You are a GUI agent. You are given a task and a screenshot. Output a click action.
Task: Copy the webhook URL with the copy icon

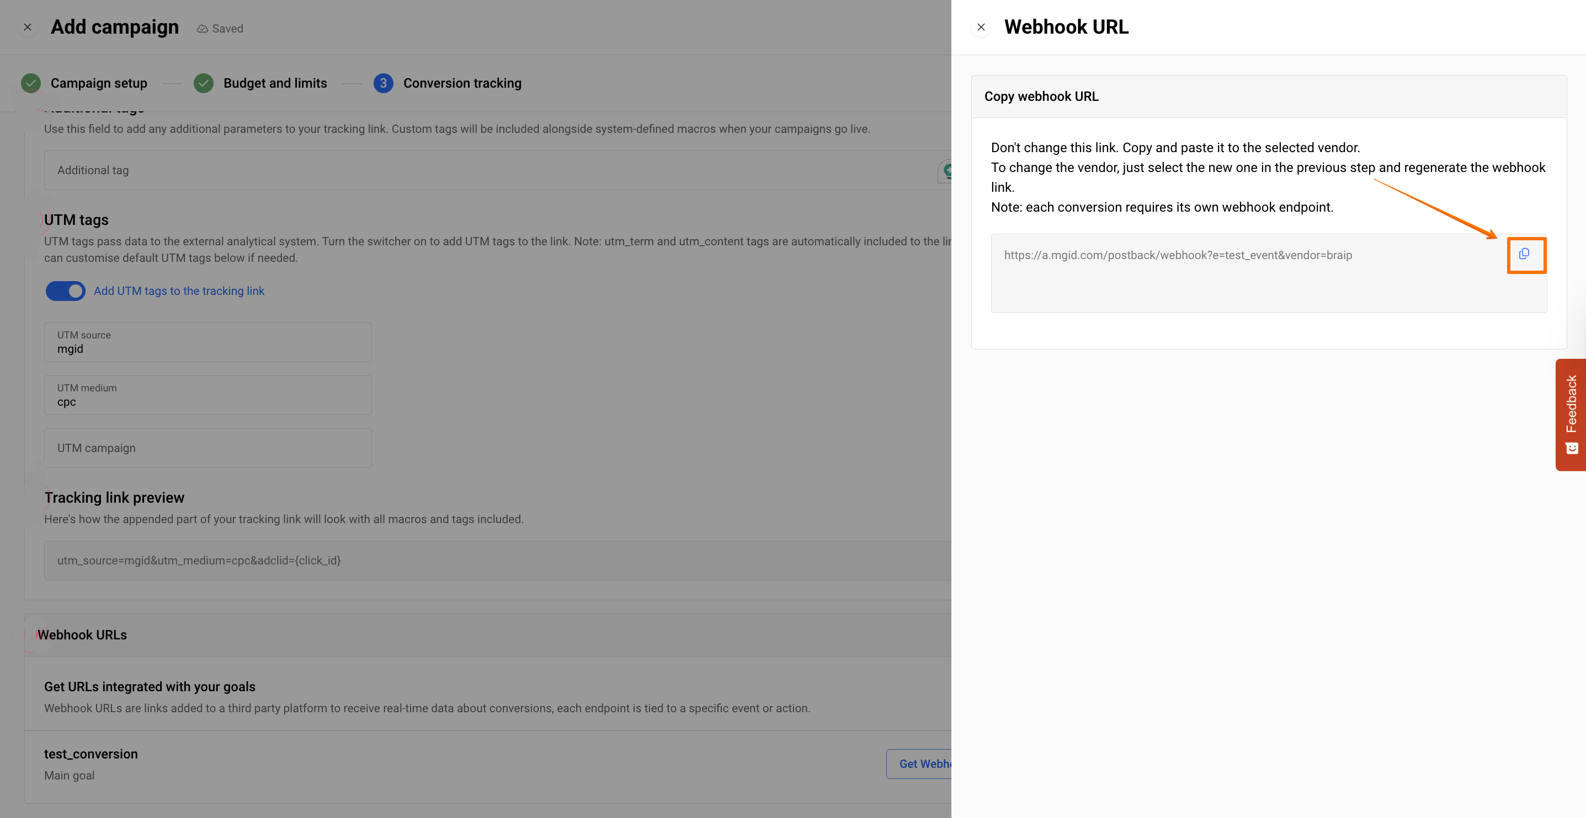[x=1524, y=254]
